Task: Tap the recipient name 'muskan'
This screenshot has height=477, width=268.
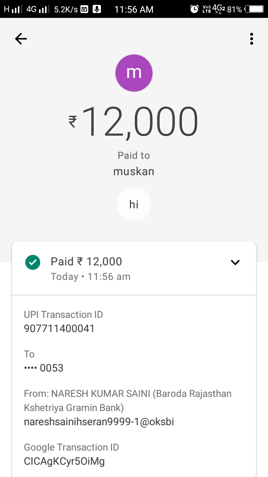Action: pyautogui.click(x=134, y=171)
